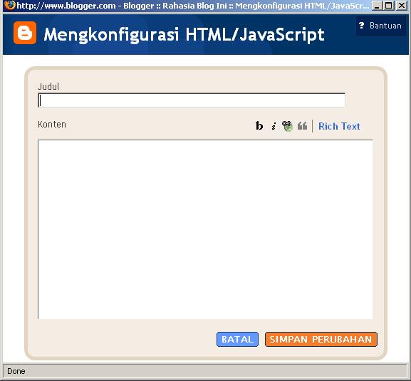The width and height of the screenshot is (411, 381).
Task: Click the blockquote icon
Action: coord(302,126)
